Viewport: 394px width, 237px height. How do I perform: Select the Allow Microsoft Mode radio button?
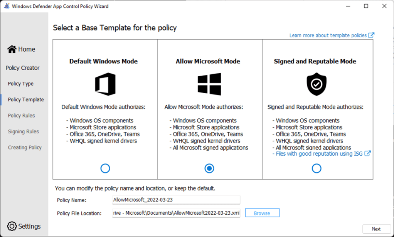tap(209, 168)
